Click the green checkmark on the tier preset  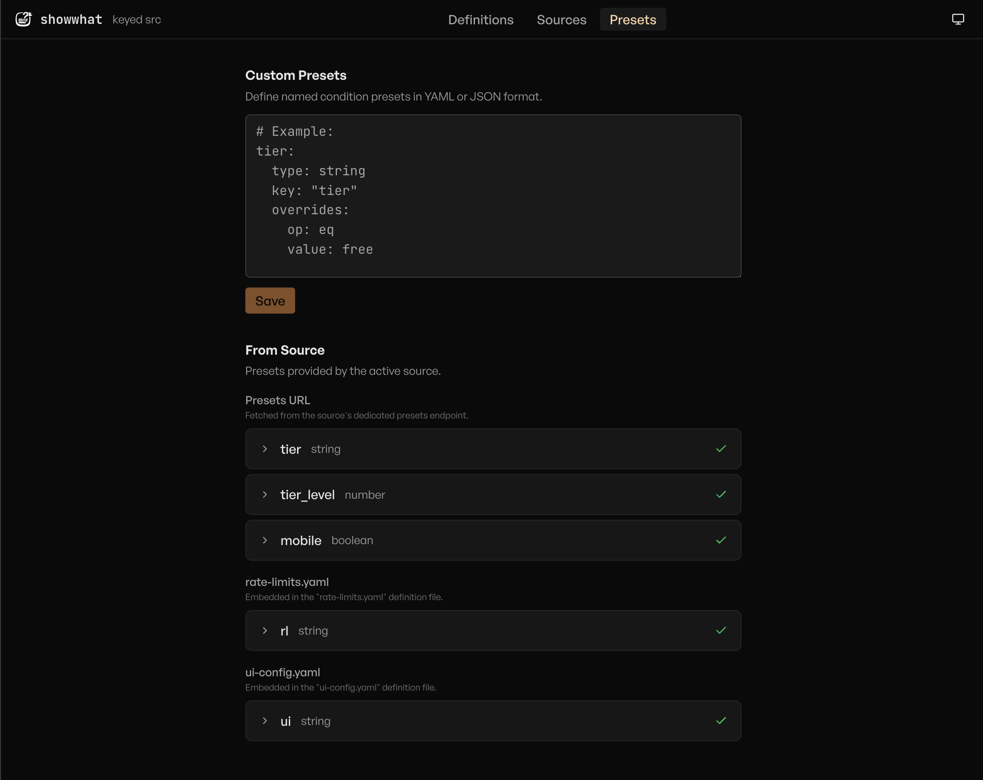pos(720,449)
